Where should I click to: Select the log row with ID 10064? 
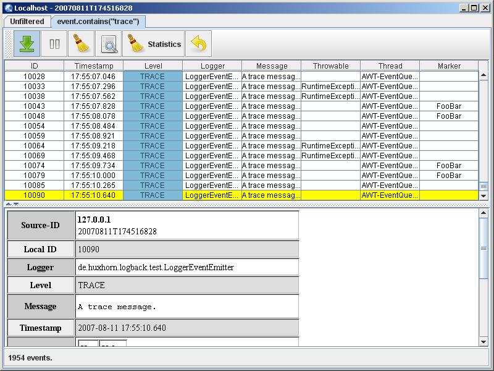pos(34,146)
